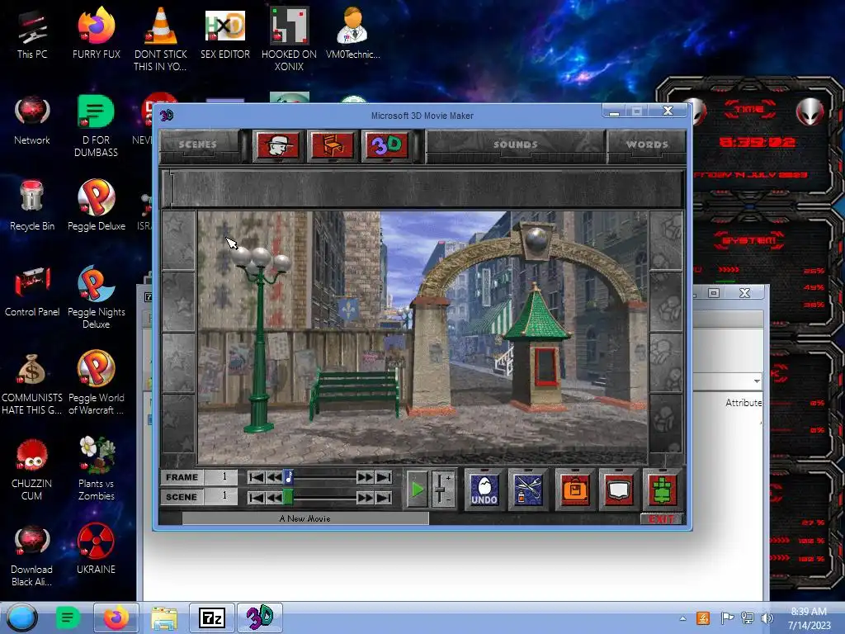The width and height of the screenshot is (845, 634).
Task: Open the Actor browser (man in hat icon)
Action: pos(277,145)
